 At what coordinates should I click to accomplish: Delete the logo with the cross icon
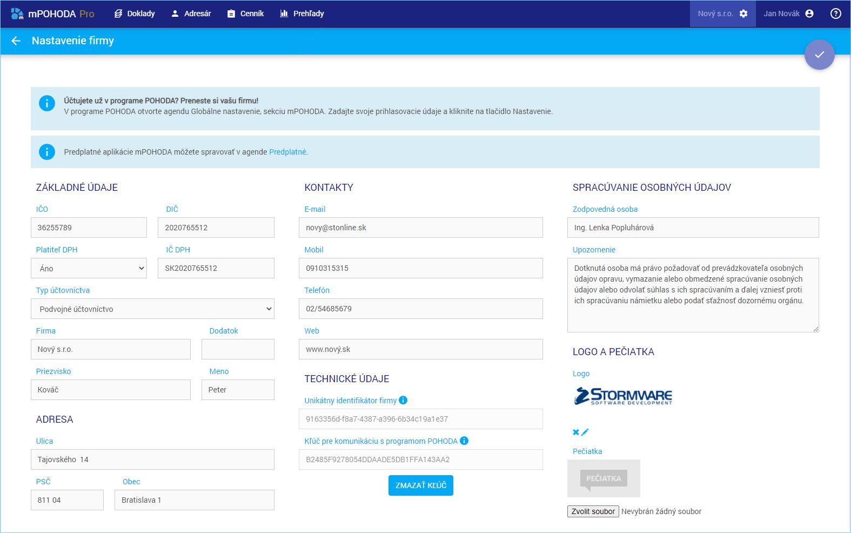[x=576, y=432]
